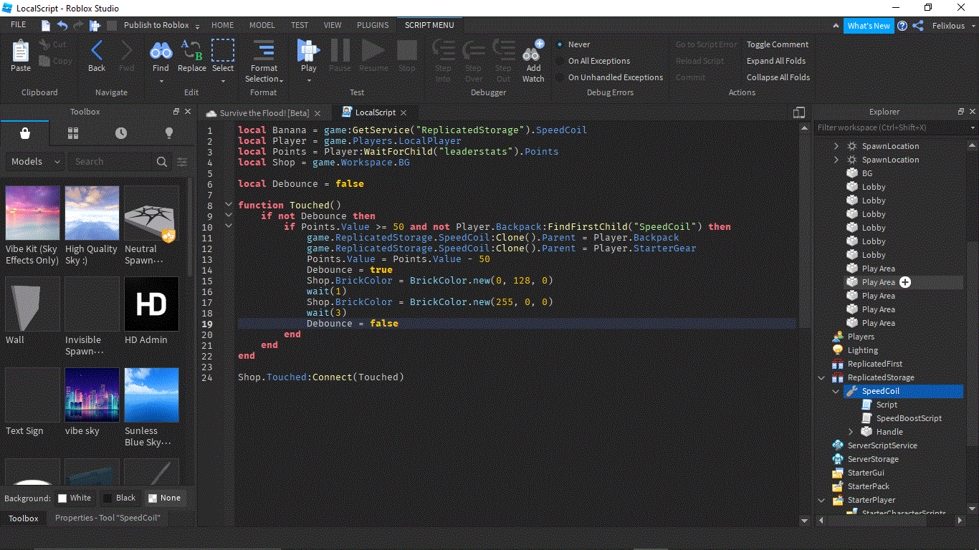Open the Models category dropdown
This screenshot has height=550, width=979.
coord(35,162)
